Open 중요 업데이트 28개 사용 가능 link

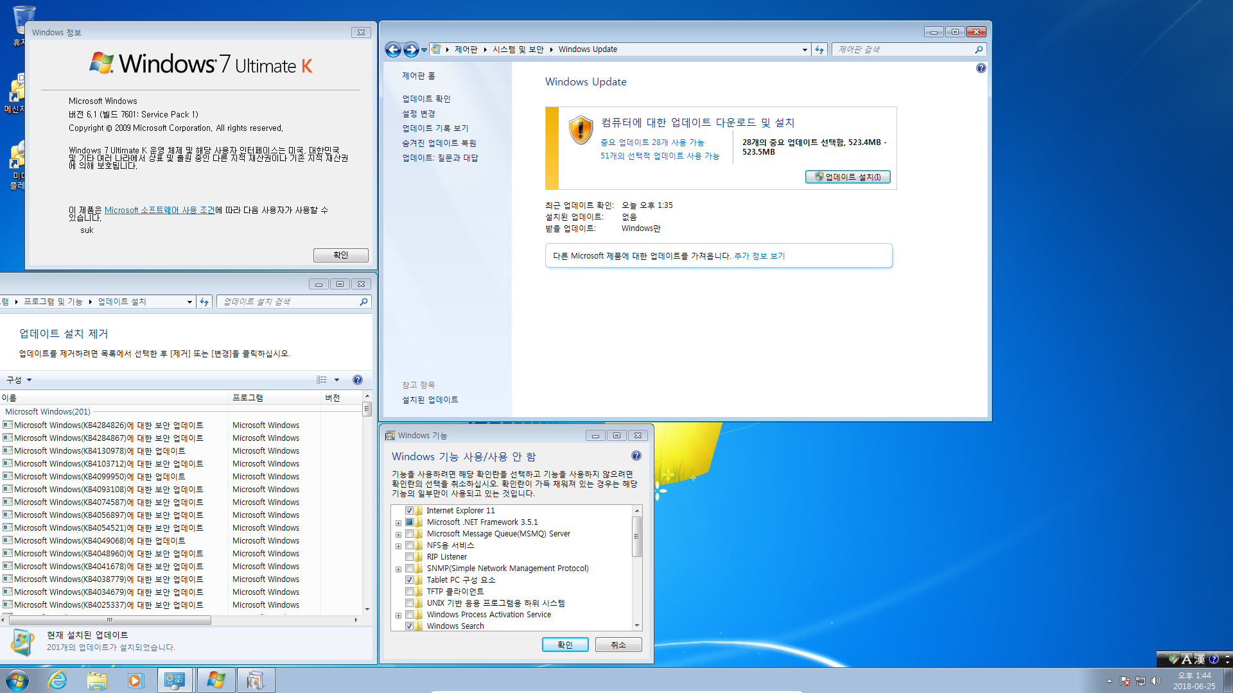(652, 142)
